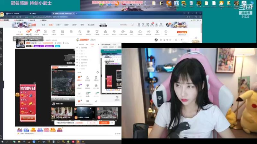Click the shield PK icon in streamer toolbar
Screen dimensions: 257x144
tap(88, 31)
